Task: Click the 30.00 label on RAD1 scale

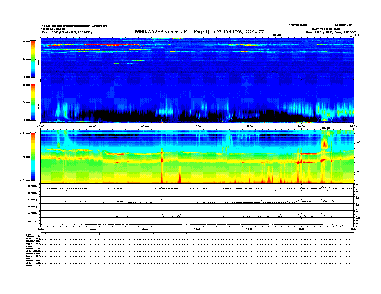Action: (x=26, y=102)
